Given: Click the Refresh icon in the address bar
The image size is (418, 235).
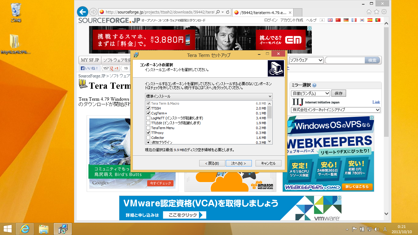Looking at the screenshot, I should click(228, 12).
